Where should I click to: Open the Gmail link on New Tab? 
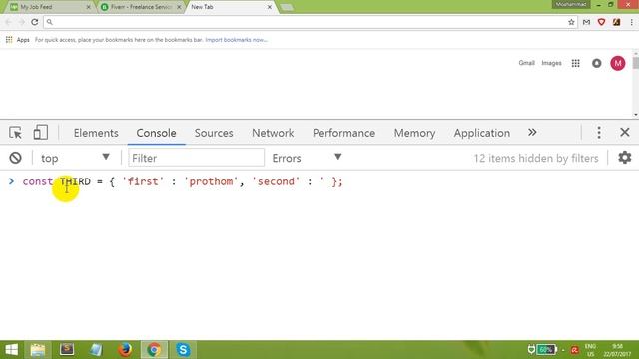526,63
